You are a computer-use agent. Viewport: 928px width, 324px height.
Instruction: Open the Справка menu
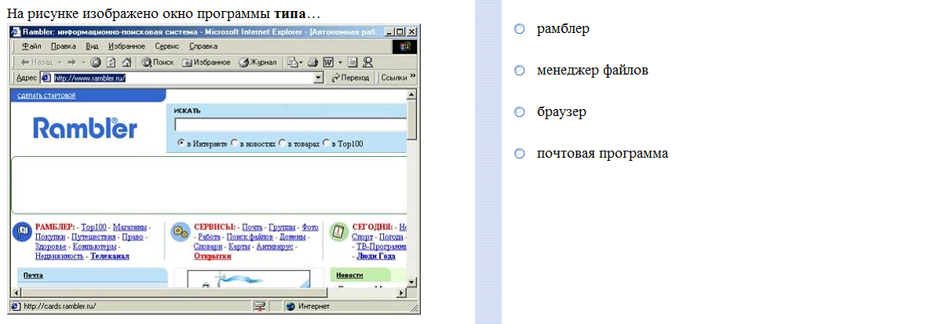[x=203, y=46]
